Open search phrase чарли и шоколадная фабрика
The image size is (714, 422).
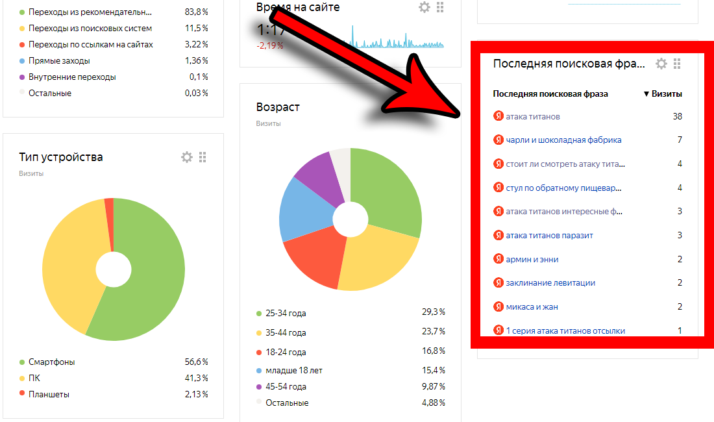563,140
